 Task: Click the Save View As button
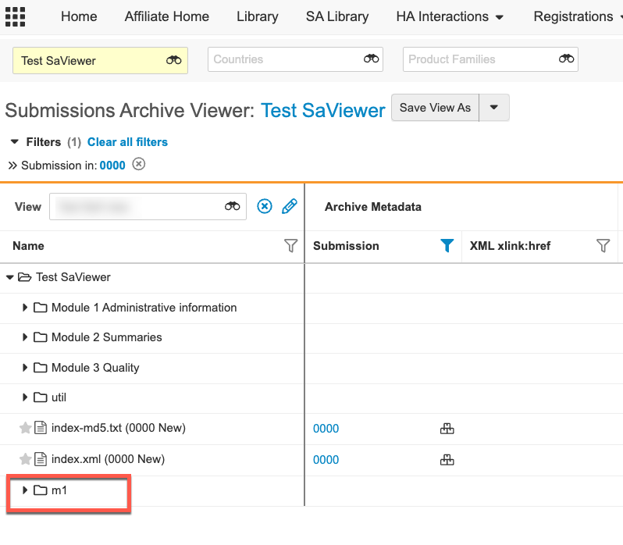435,108
